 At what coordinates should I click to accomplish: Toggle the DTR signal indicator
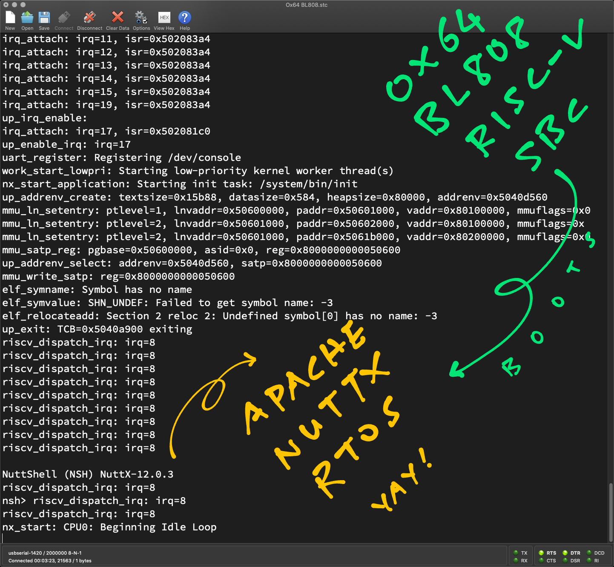565,553
